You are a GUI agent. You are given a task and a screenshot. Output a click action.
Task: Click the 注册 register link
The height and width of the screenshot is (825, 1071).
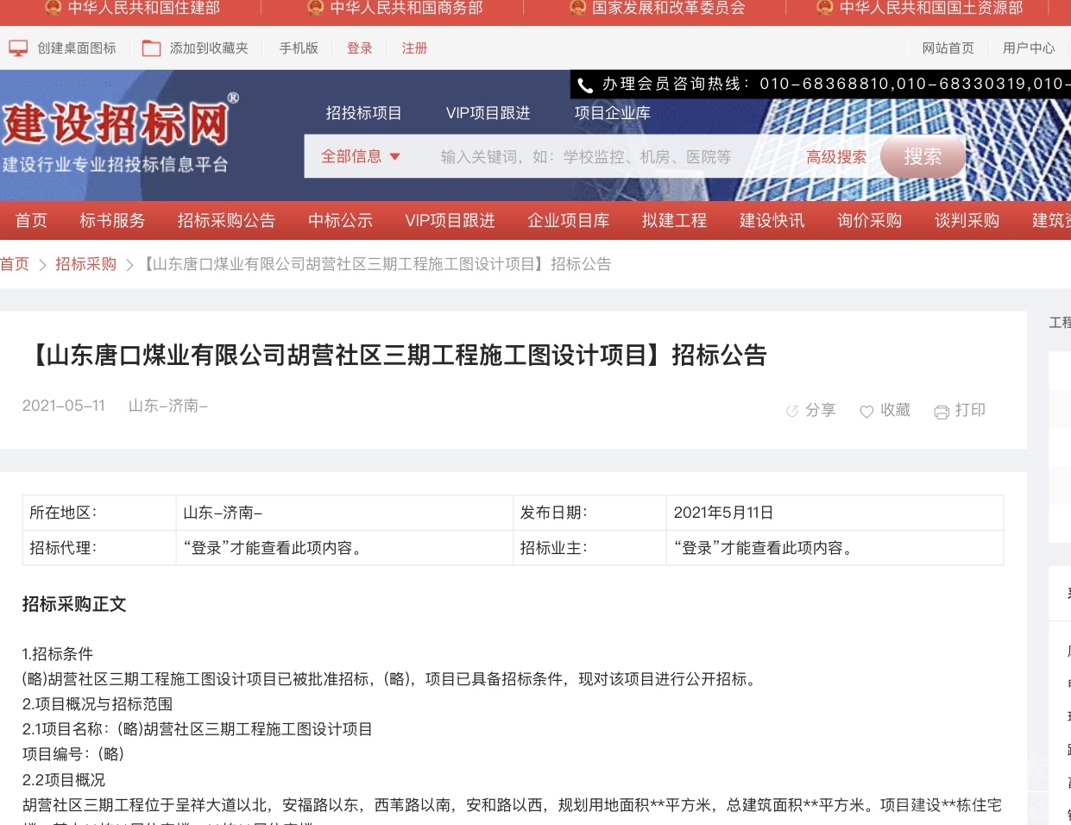coord(414,48)
